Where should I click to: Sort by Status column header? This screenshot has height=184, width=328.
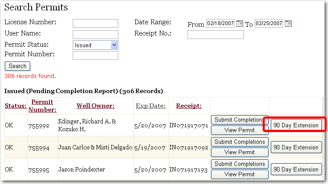[15, 106]
